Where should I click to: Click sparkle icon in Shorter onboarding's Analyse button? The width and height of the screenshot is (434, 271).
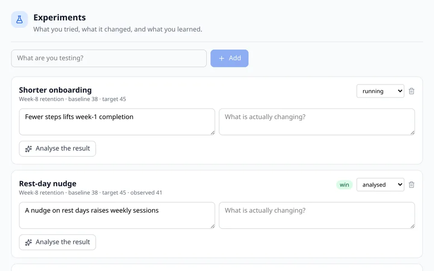coord(28,149)
